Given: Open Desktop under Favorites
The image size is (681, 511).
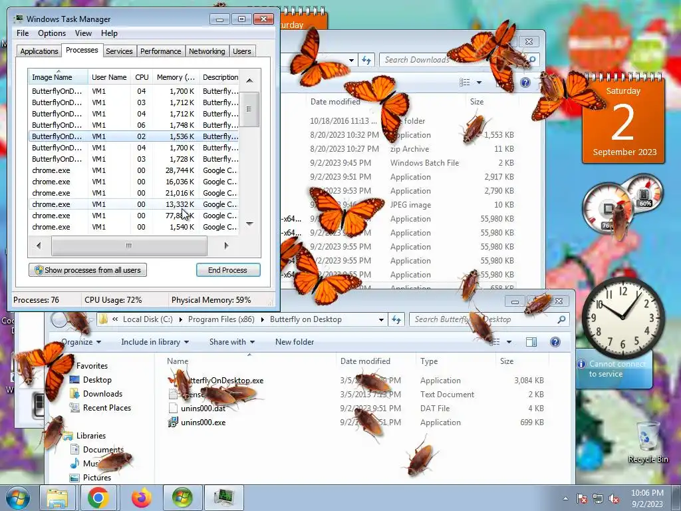Looking at the screenshot, I should [97, 380].
